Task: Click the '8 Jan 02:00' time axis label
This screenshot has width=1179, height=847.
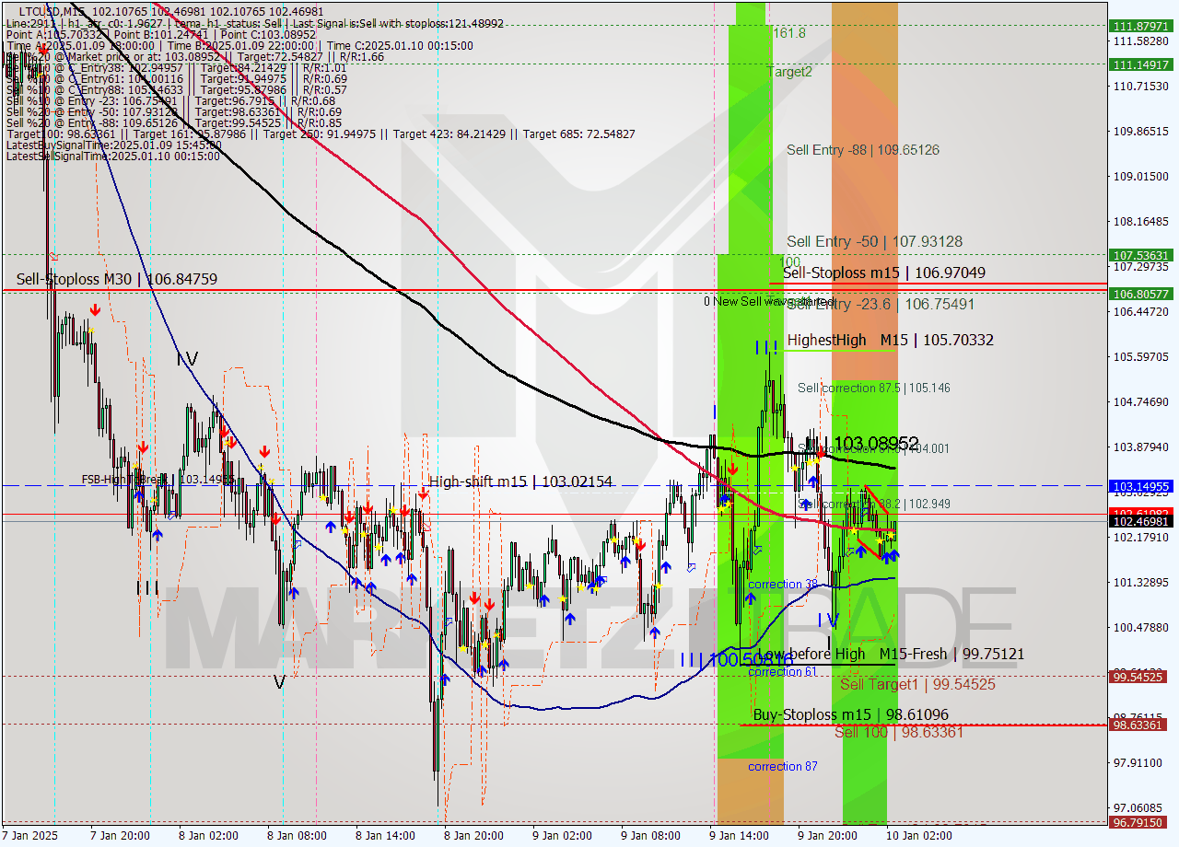Action: click(x=208, y=836)
